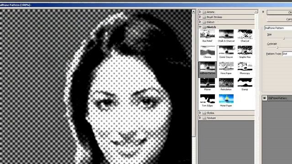Expand the Stylize filter folder
The width and height of the screenshot is (292, 164).
(x=200, y=113)
